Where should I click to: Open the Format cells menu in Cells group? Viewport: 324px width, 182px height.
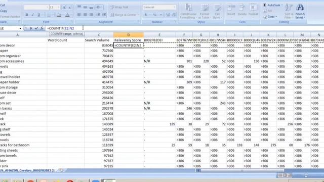click(253, 10)
